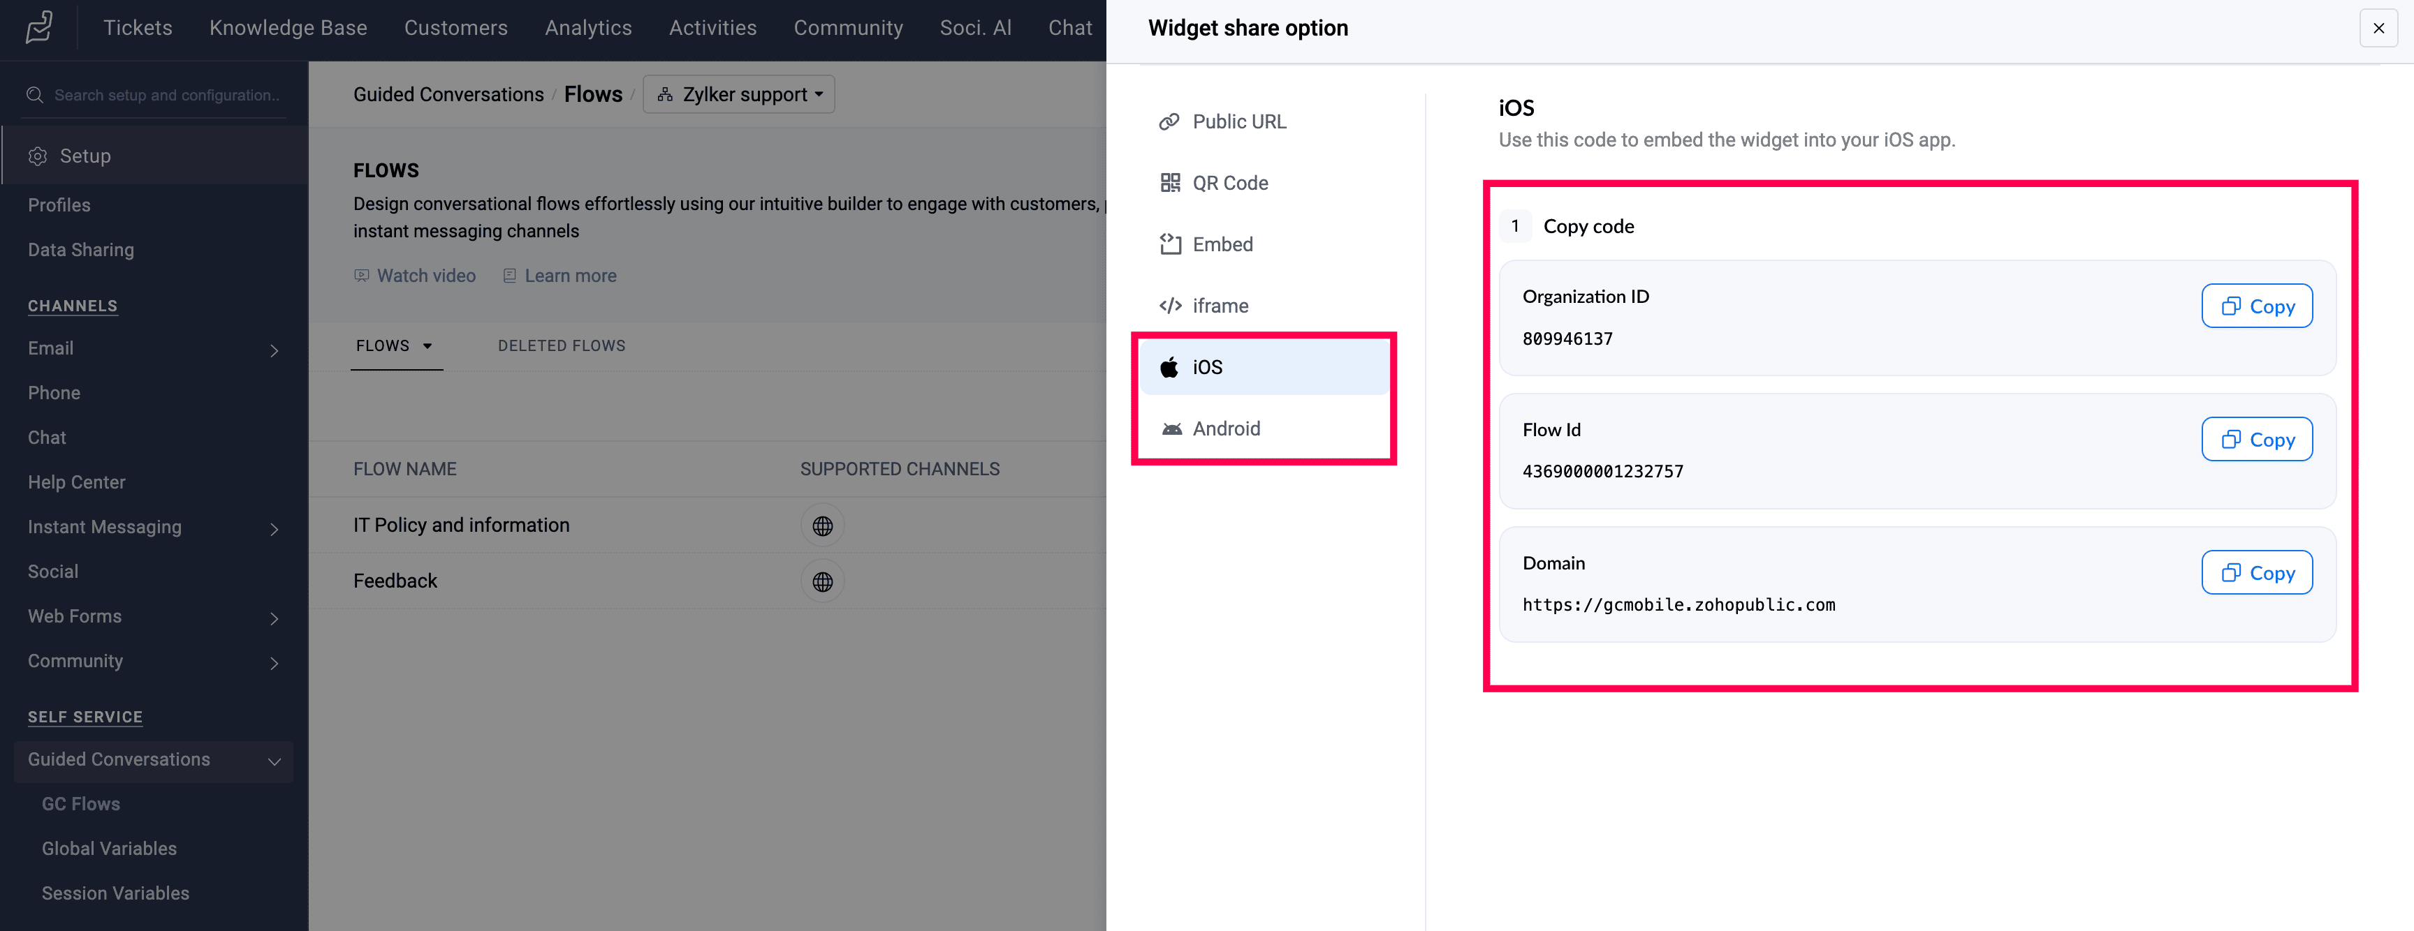This screenshot has height=931, width=2414.
Task: Click the Zoho Desk logo icon
Action: point(39,28)
